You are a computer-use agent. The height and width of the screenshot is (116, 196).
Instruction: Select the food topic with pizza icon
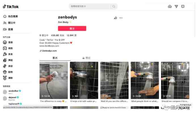coord(8,54)
